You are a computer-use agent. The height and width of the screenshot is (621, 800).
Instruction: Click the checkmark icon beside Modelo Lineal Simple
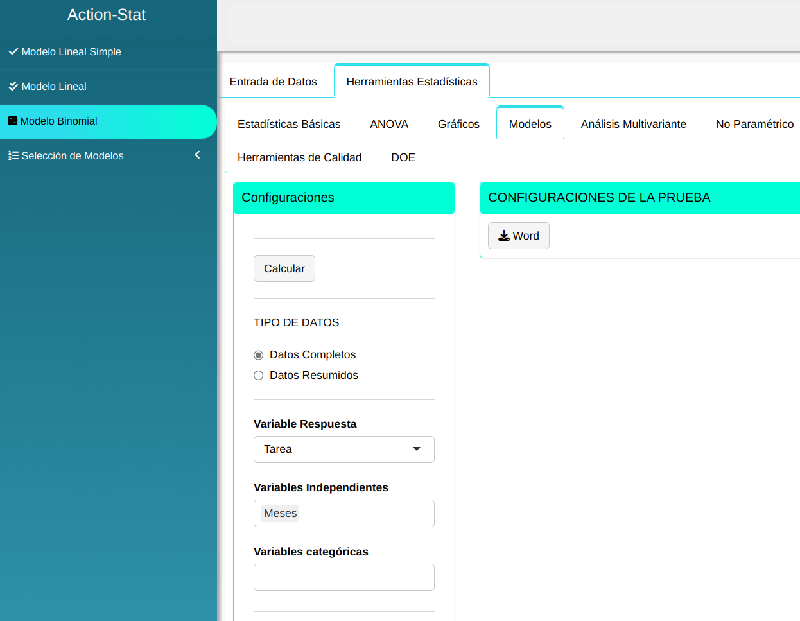[x=13, y=51]
